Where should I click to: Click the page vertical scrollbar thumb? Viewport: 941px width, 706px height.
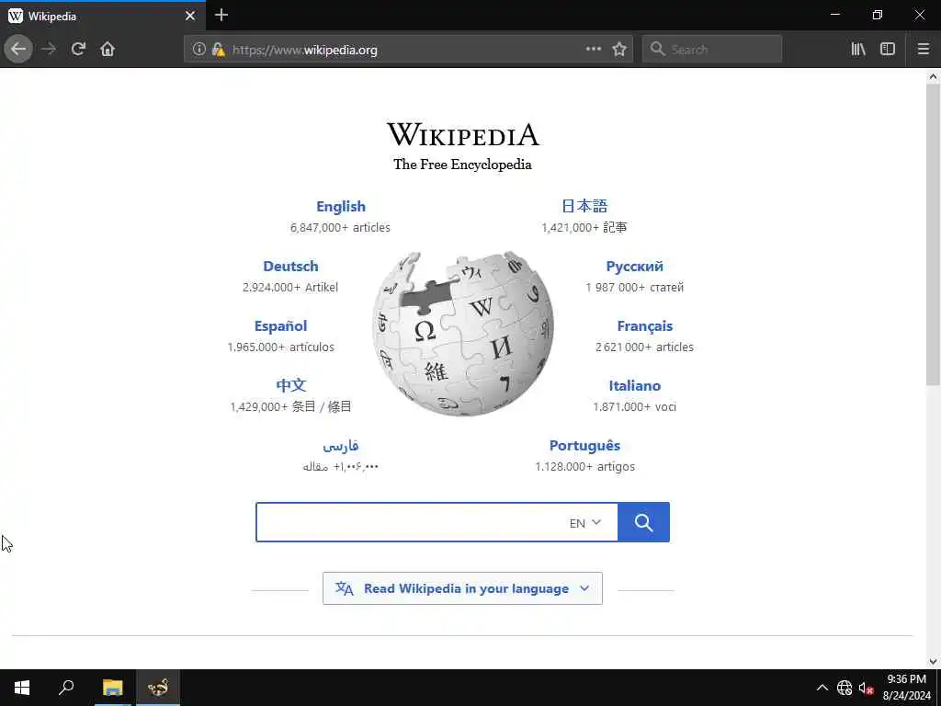[x=934, y=234]
